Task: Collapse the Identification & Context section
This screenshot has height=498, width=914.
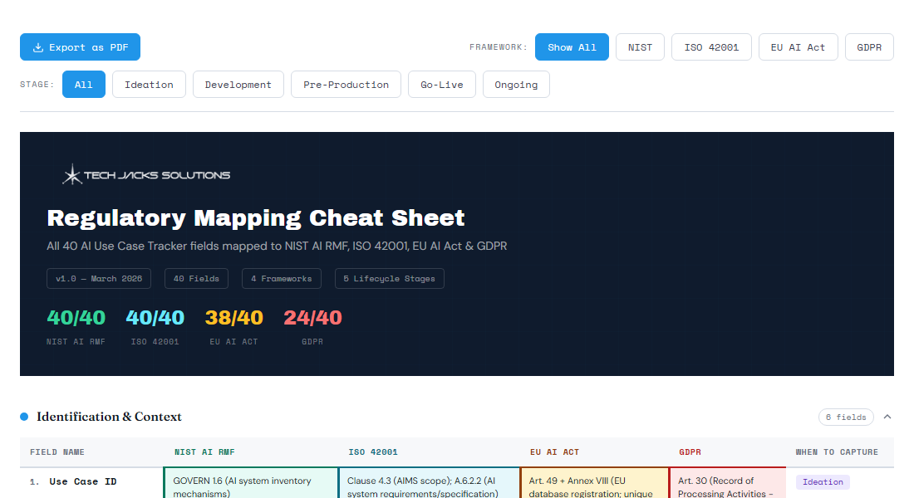Action: pyautogui.click(x=887, y=417)
